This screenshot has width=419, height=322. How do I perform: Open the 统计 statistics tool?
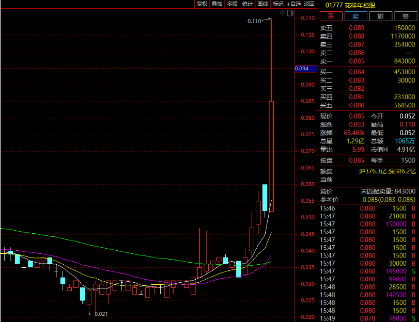pos(247,4)
